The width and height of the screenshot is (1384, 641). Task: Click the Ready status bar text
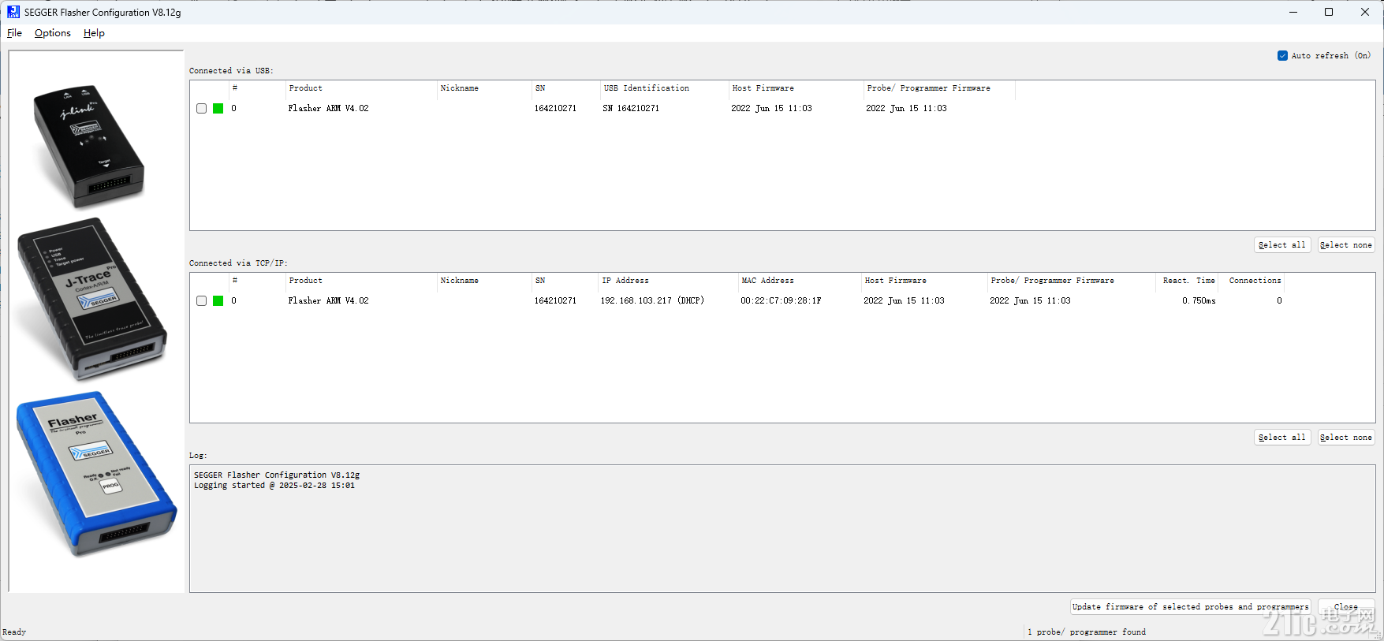click(14, 632)
